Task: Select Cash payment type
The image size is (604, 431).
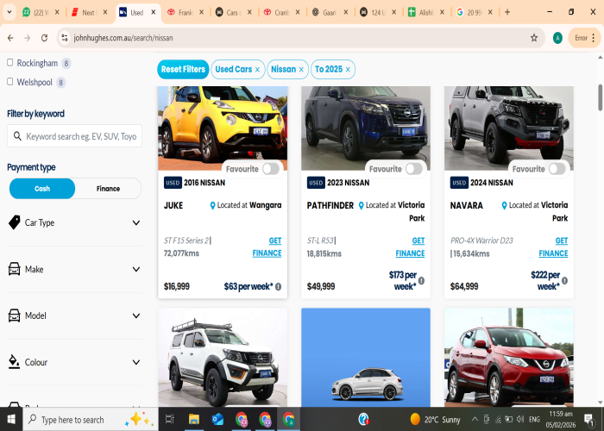Action: tap(42, 189)
